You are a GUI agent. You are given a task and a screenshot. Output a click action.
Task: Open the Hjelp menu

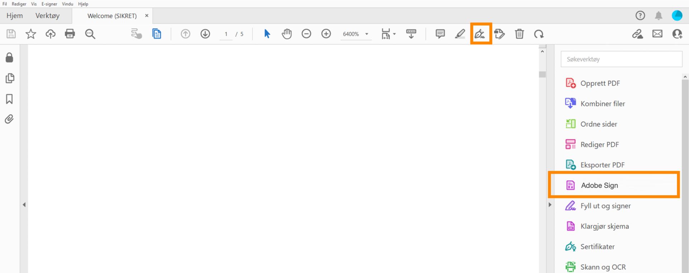(83, 4)
